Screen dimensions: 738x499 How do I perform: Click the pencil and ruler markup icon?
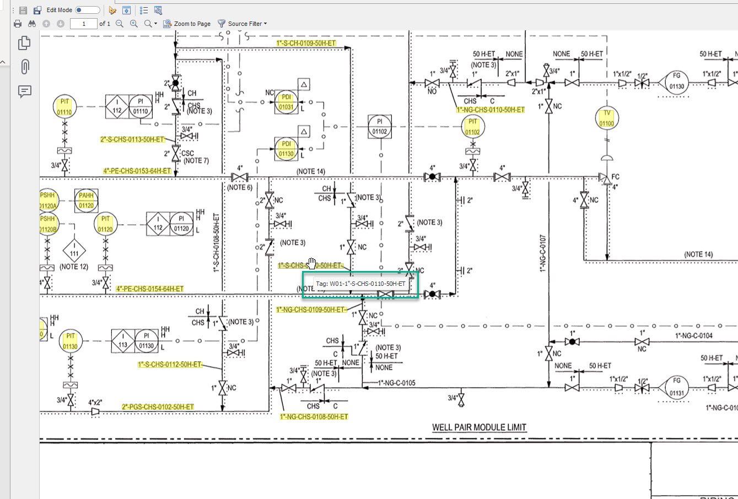coord(112,10)
